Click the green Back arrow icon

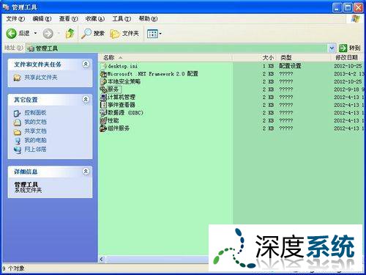click(x=11, y=34)
